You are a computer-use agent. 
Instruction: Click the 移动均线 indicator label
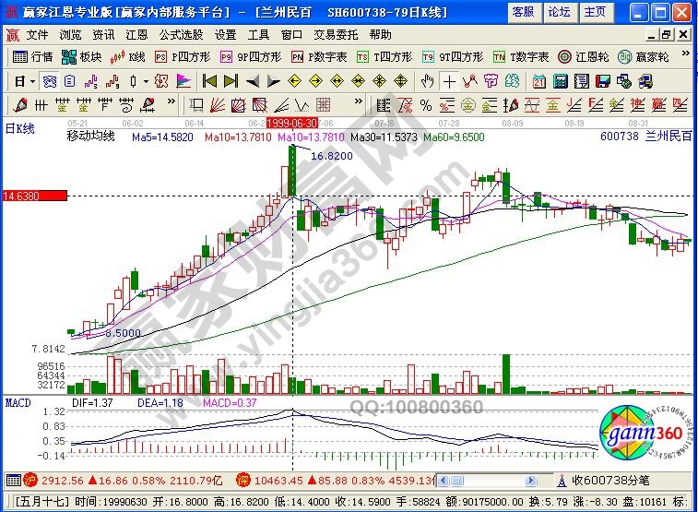90,137
